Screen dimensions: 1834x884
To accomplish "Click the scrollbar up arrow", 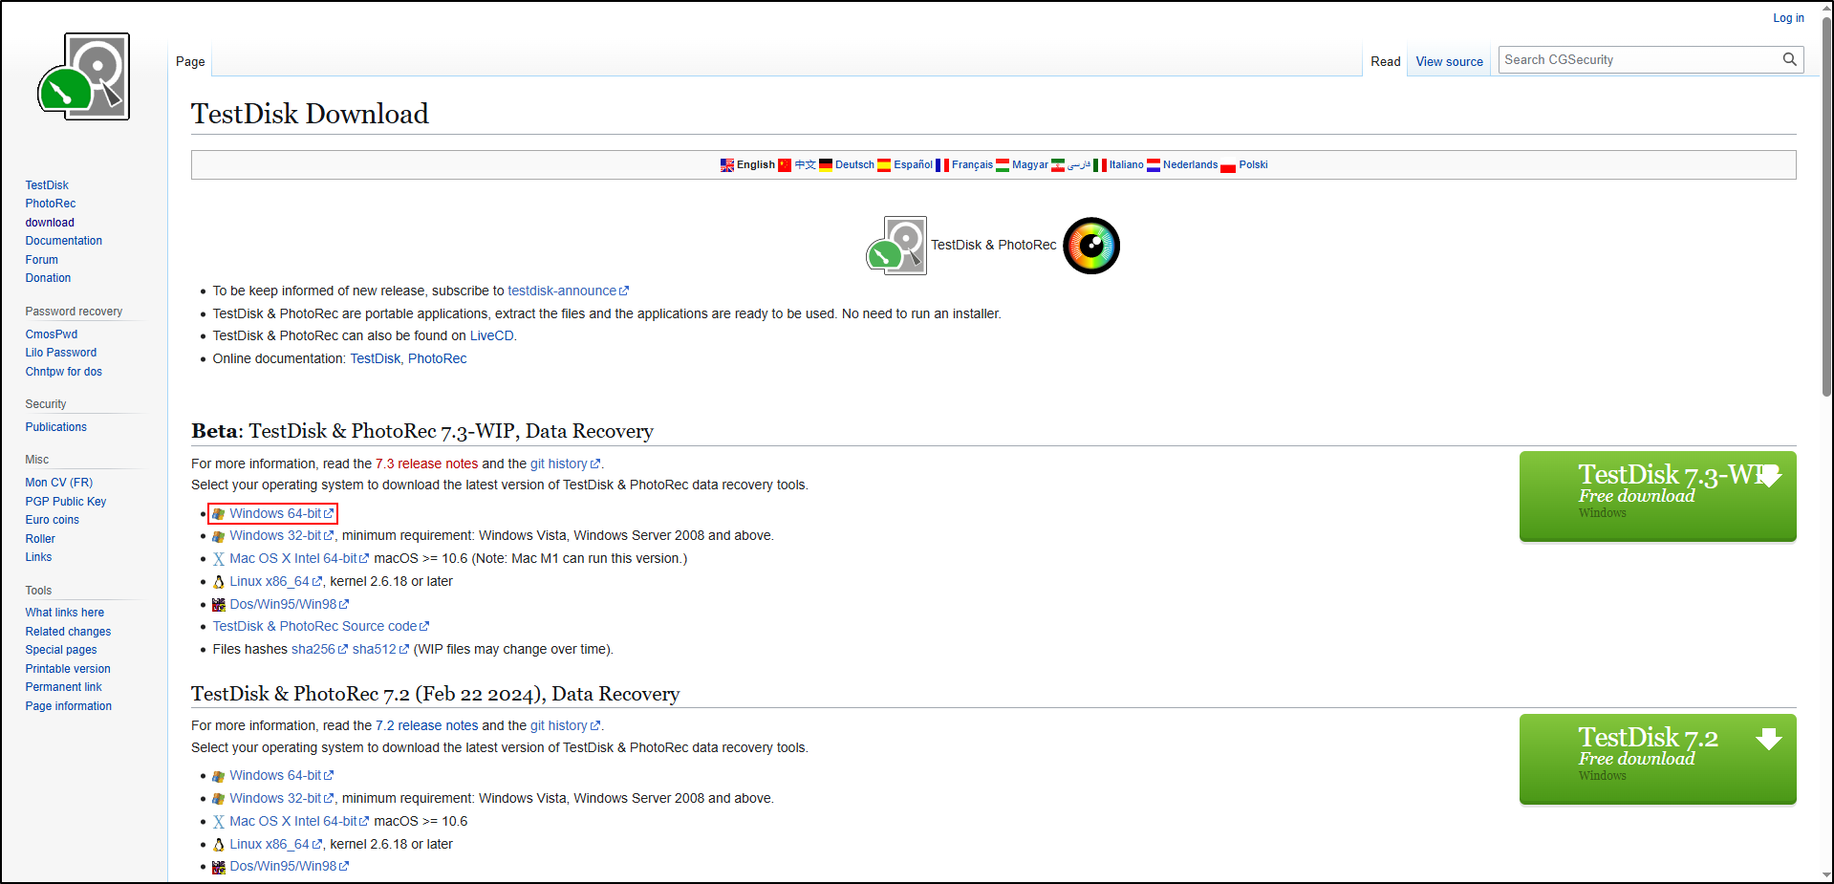I will tap(1826, 8).
